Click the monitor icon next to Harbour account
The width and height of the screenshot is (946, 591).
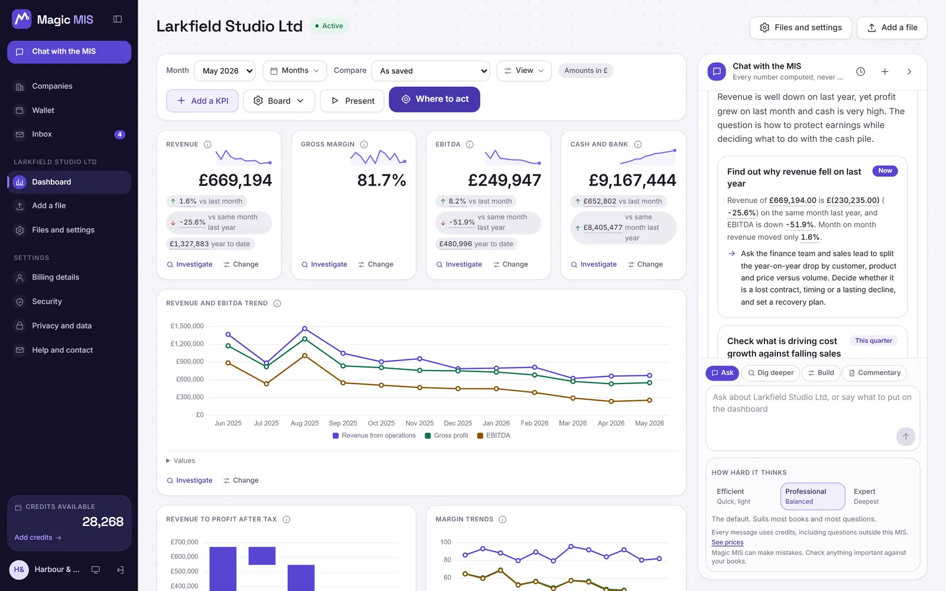click(96, 570)
